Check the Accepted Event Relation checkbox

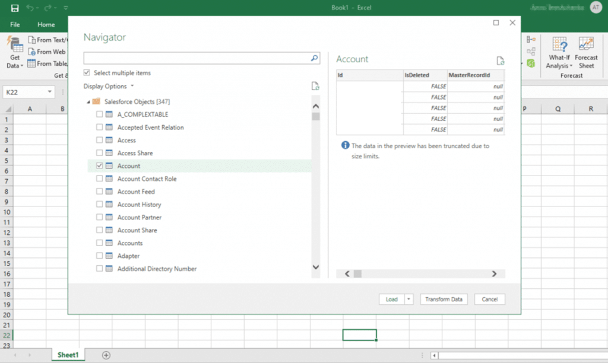pos(99,127)
